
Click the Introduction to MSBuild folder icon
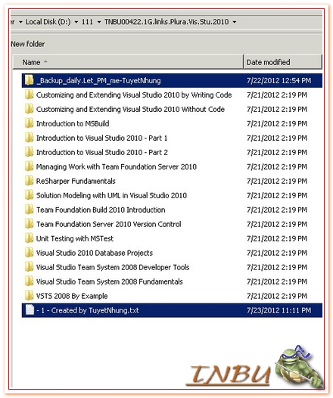(30, 123)
